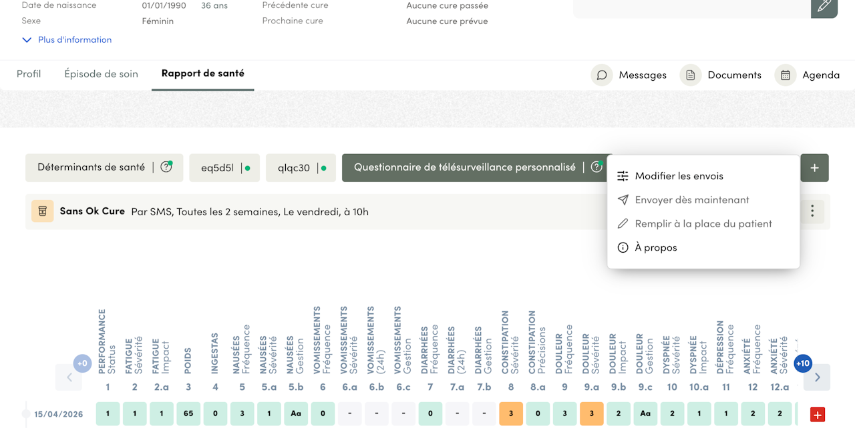Click Sans Ok Cure schedule text
The width and height of the screenshot is (855, 438).
pyautogui.click(x=250, y=212)
